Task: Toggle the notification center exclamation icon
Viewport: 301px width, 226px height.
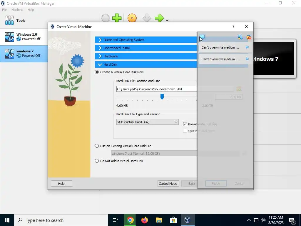Action: pos(202,37)
